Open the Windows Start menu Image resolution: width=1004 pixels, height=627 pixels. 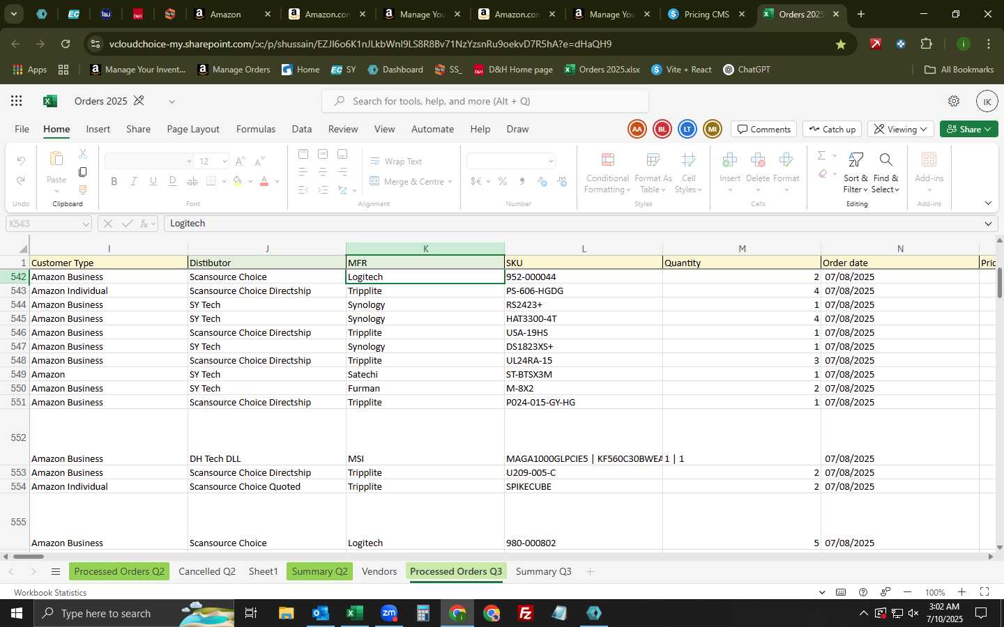[16, 613]
